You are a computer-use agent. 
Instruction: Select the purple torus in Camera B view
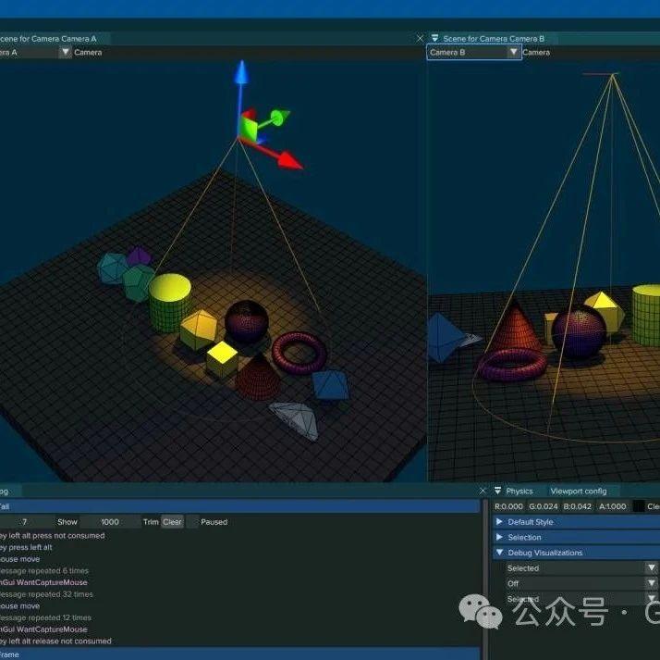[512, 365]
